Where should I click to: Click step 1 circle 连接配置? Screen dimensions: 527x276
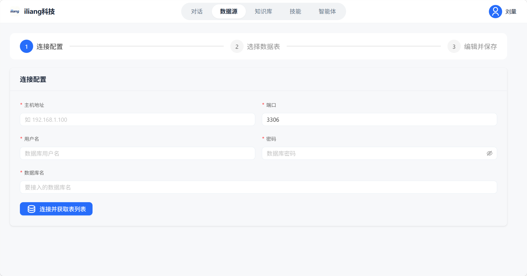pos(27,47)
